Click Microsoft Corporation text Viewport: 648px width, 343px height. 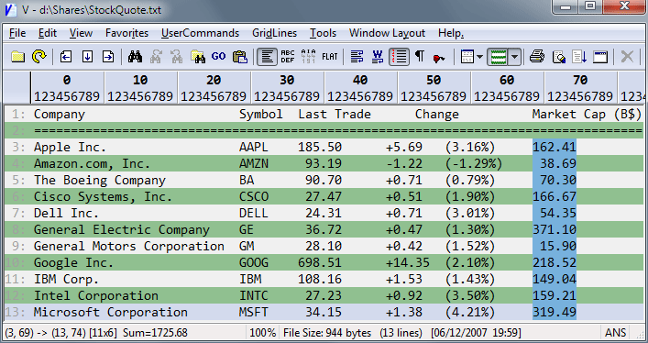[111, 313]
